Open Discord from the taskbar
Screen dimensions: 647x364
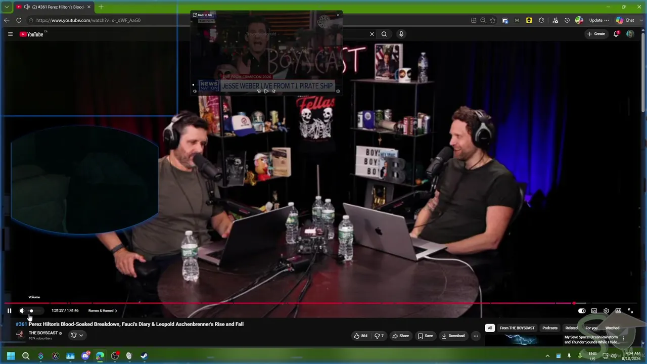pos(85,356)
